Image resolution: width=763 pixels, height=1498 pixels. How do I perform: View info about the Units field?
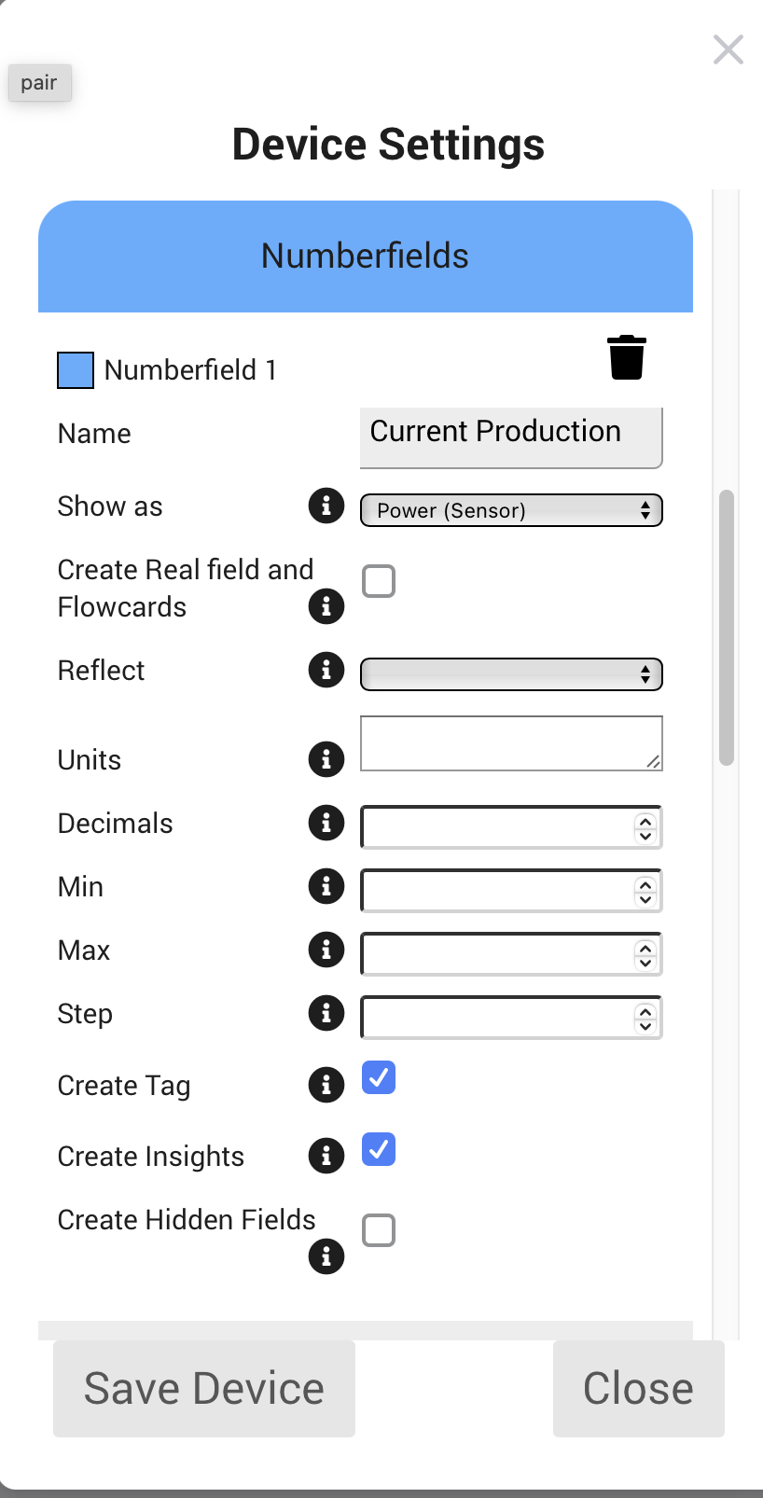click(326, 759)
